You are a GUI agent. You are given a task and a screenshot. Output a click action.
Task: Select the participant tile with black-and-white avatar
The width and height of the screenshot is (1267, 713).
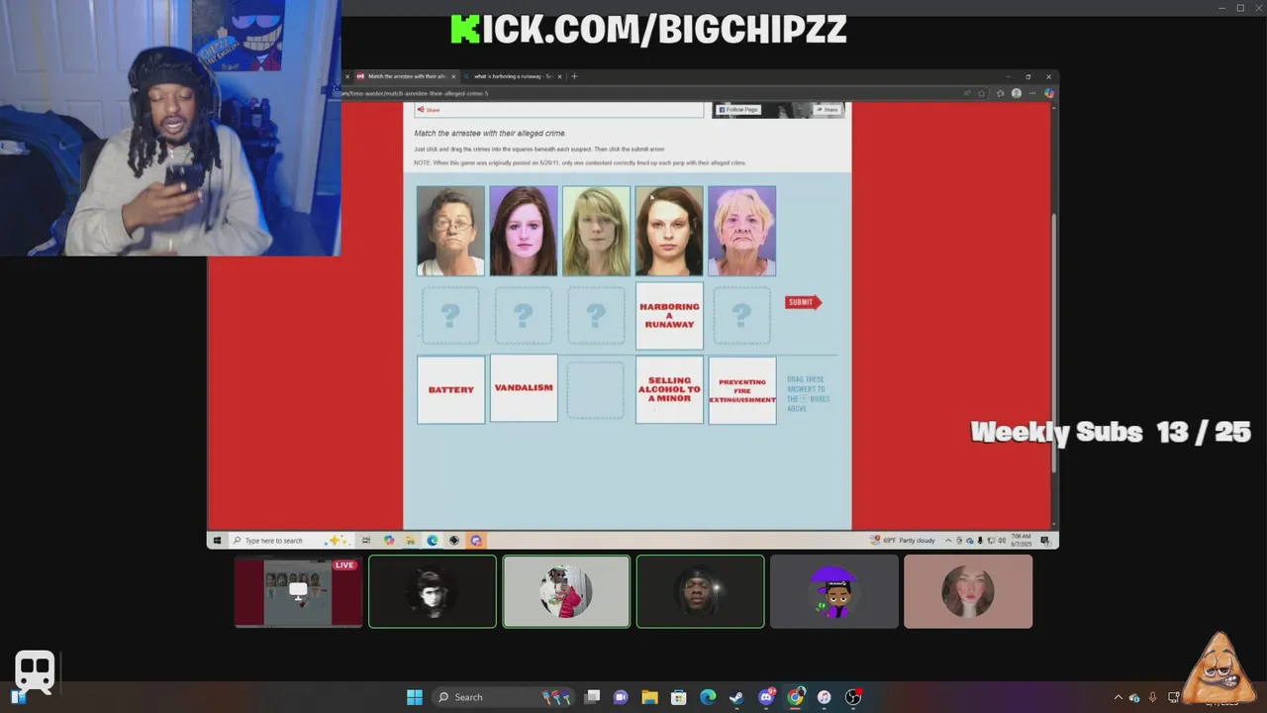tap(433, 592)
